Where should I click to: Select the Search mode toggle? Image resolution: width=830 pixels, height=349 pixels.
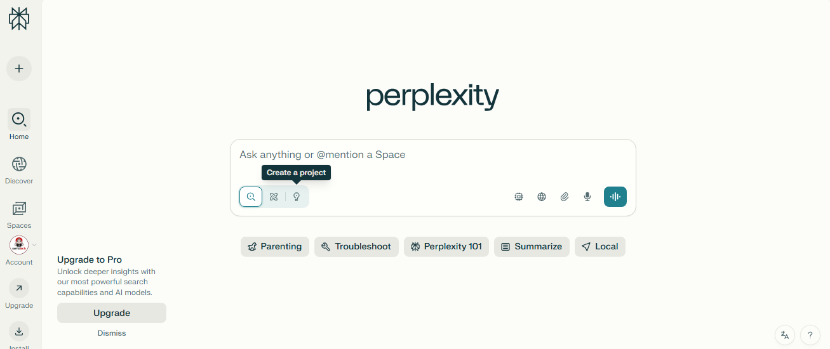(251, 197)
